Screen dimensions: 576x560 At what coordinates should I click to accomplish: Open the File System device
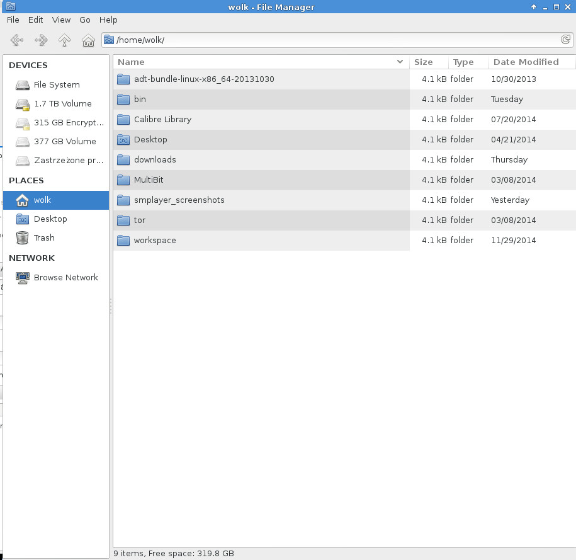tap(56, 84)
